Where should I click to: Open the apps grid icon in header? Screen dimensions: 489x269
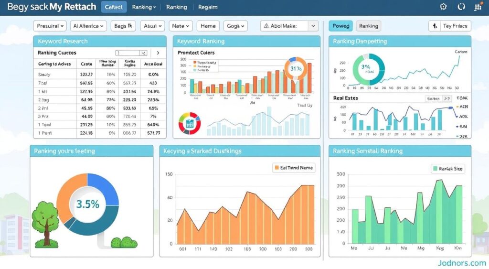click(478, 7)
